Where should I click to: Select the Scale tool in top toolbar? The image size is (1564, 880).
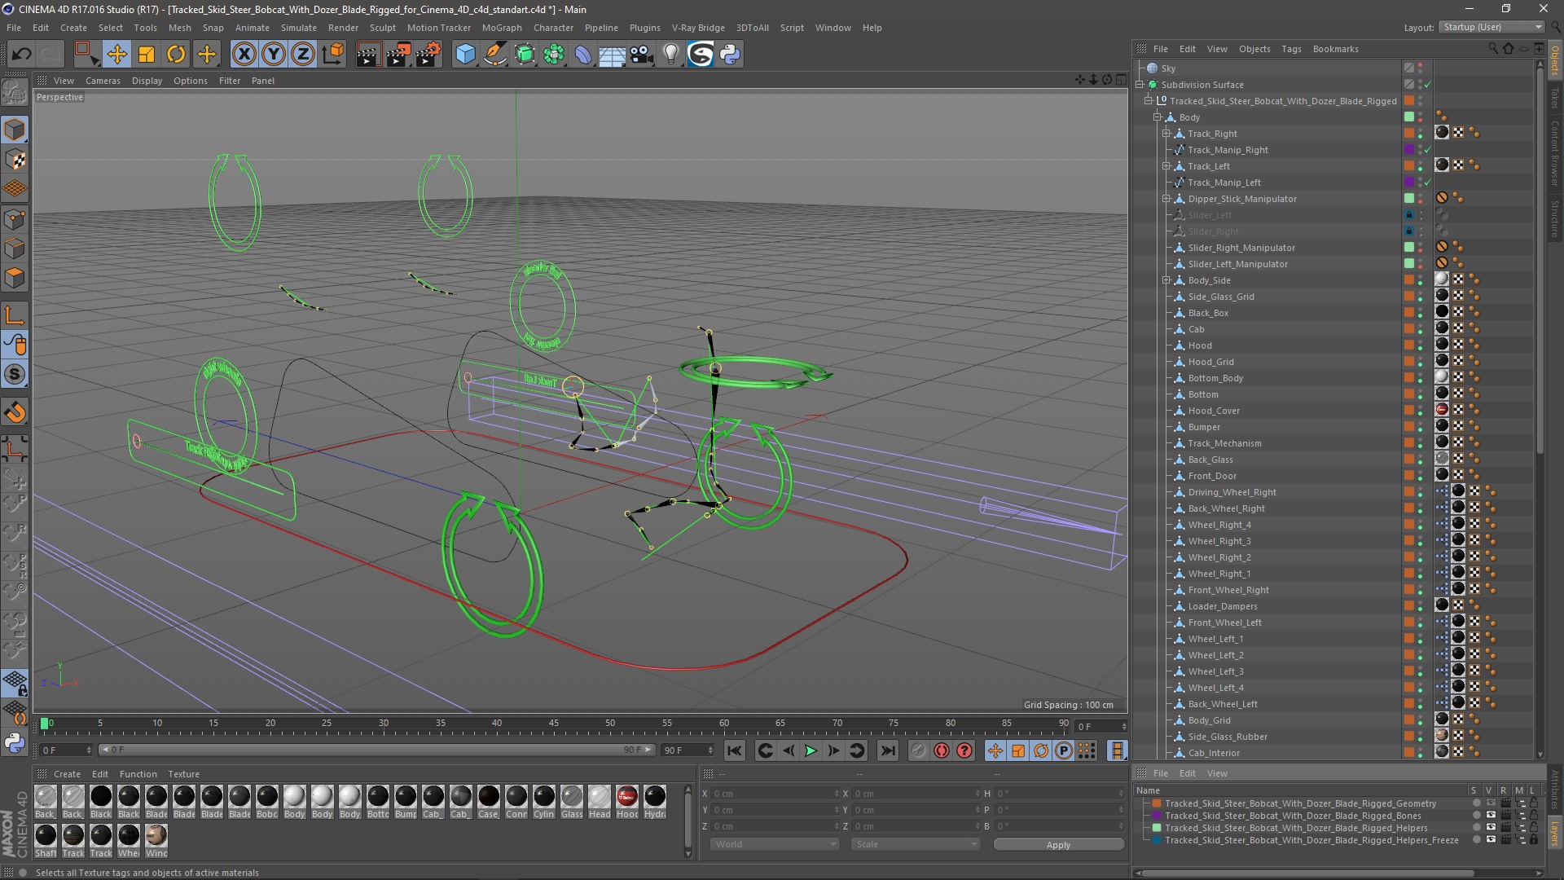(147, 55)
